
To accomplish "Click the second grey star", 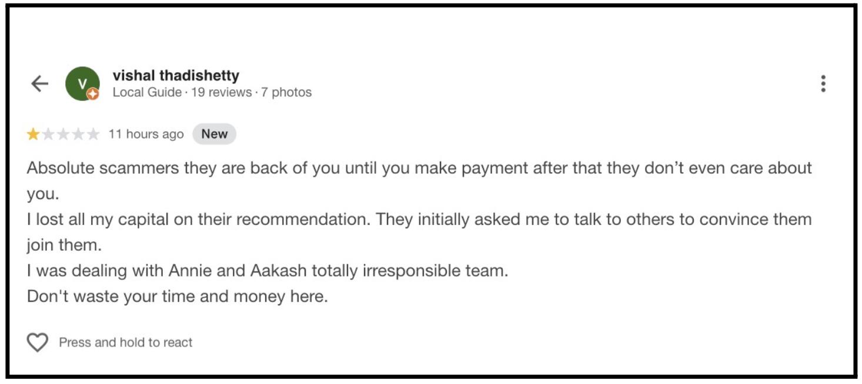I will pos(48,134).
